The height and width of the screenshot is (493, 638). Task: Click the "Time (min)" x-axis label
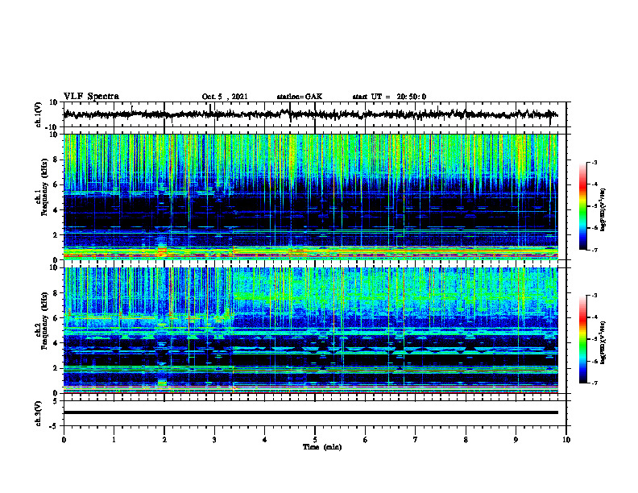point(322,447)
